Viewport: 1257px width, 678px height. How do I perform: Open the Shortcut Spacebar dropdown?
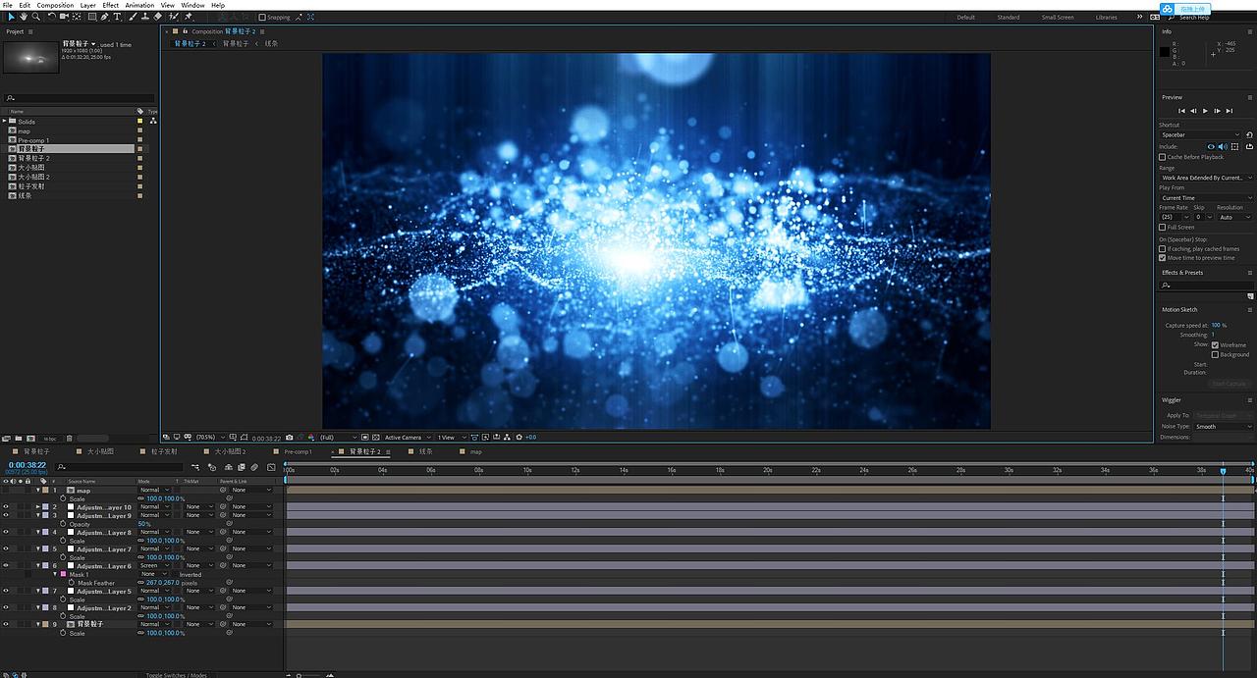click(x=1200, y=134)
